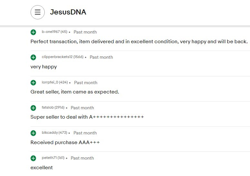Click green plus icon beside fatslob

coord(33,108)
